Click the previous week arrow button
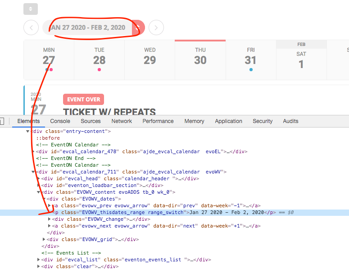 point(31,27)
